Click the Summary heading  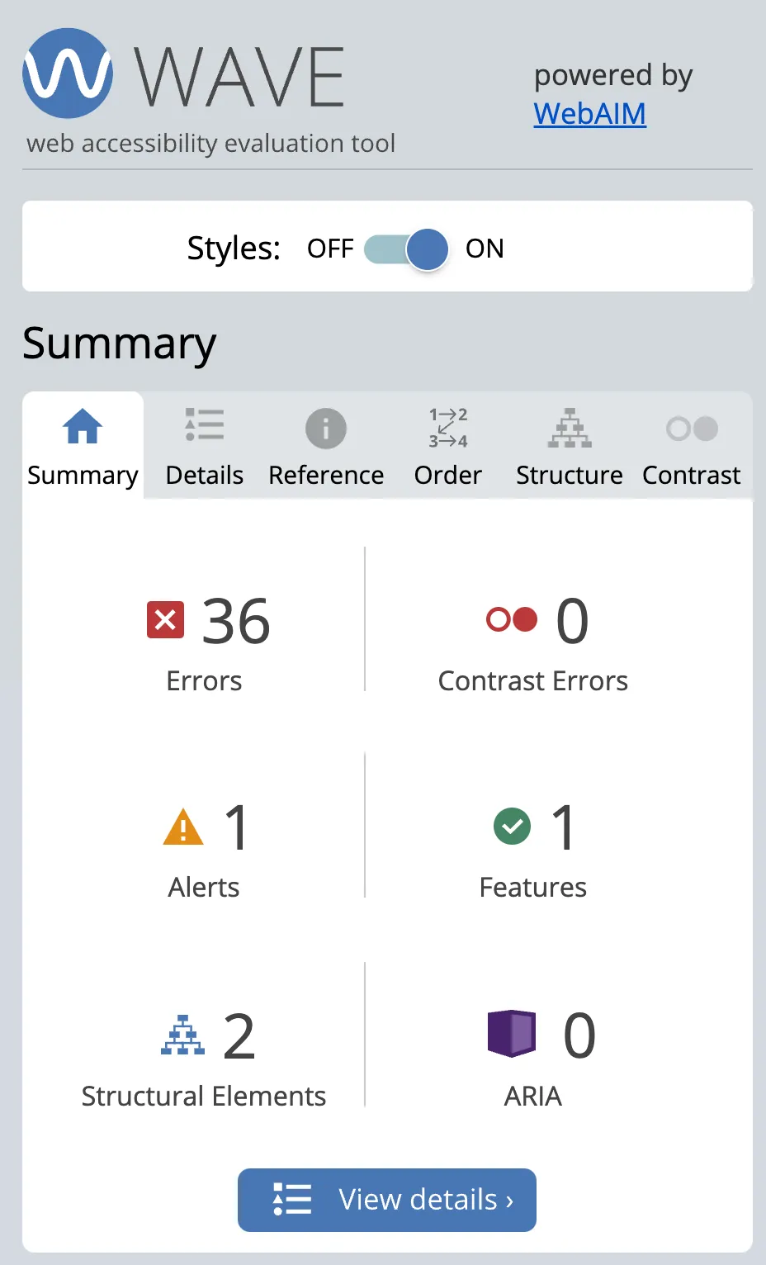[119, 343]
